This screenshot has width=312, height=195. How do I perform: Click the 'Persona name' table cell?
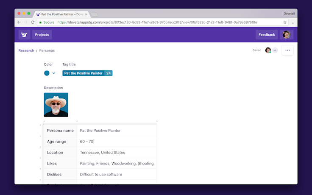[60, 131]
